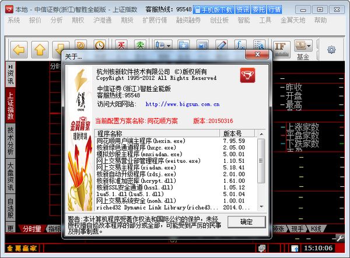Select the 自选股 sidebar tab

coord(10,208)
